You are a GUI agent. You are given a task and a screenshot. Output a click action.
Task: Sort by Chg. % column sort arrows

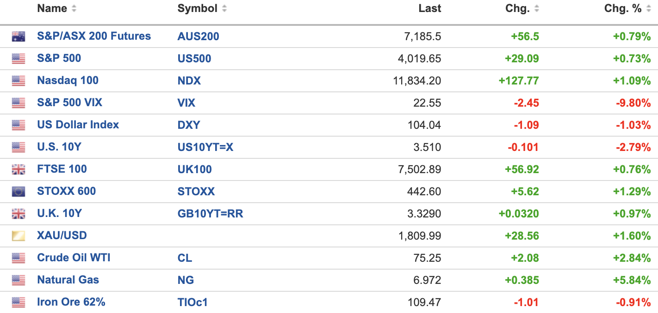pyautogui.click(x=649, y=9)
